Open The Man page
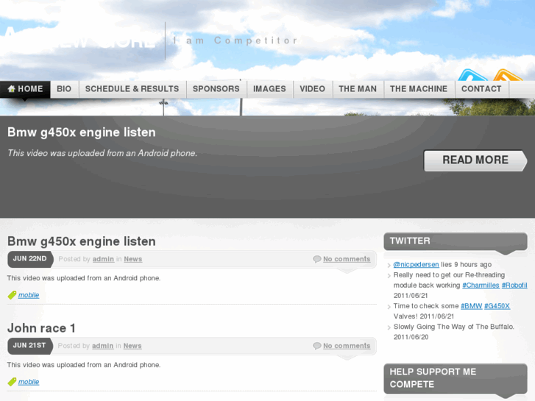The height and width of the screenshot is (401, 535). (x=358, y=89)
